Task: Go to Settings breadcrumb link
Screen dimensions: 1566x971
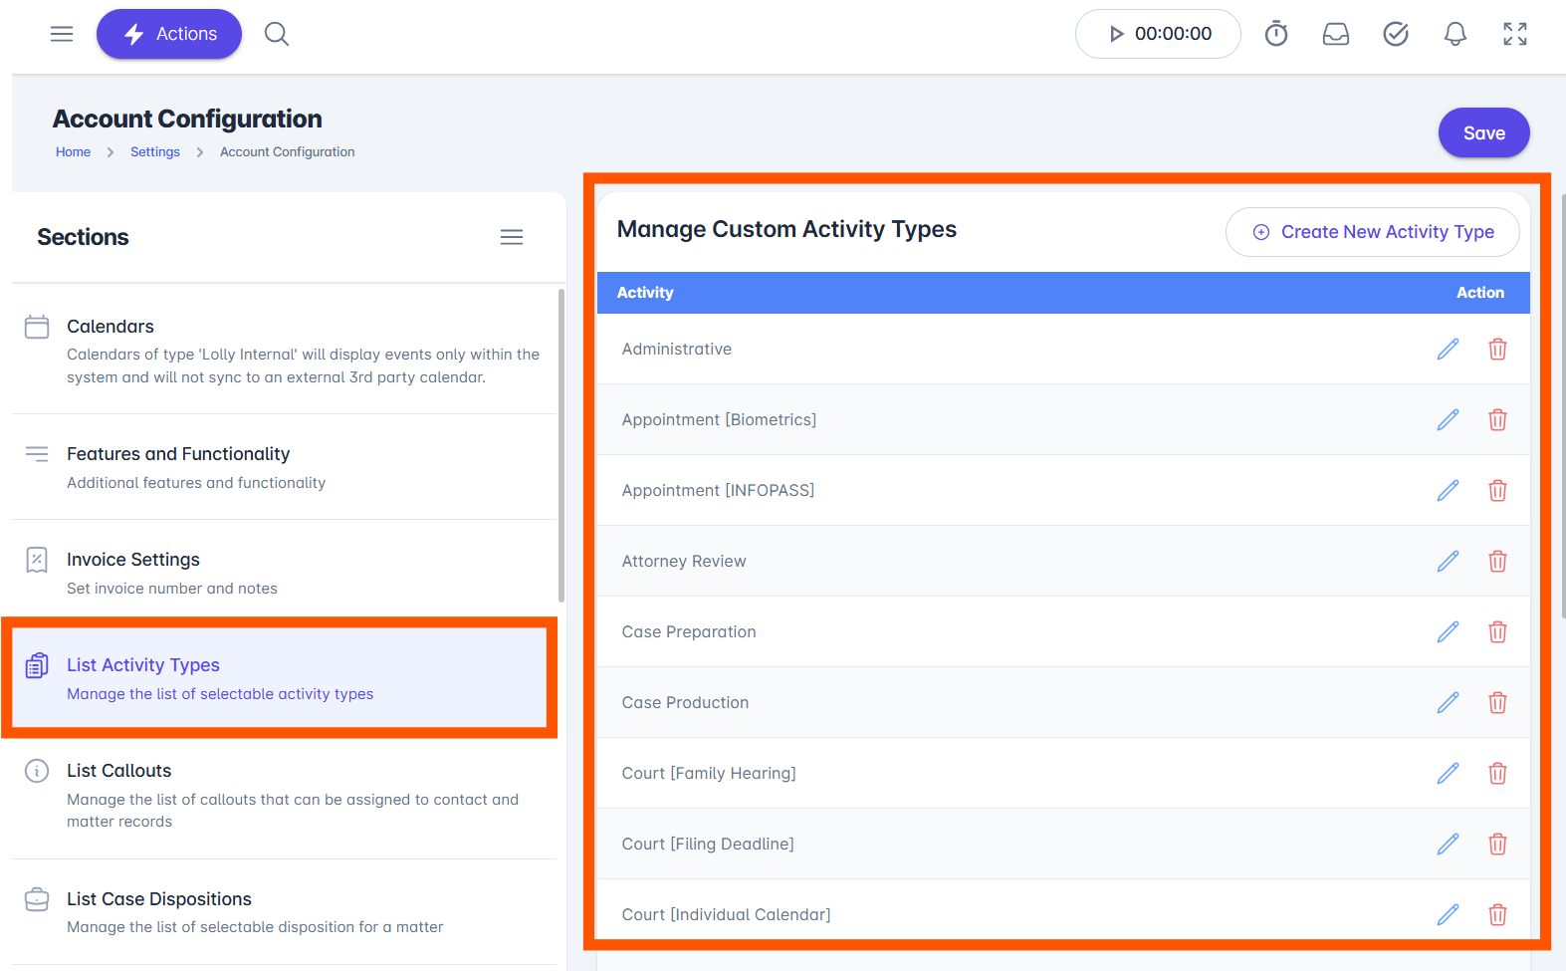Action: [155, 151]
